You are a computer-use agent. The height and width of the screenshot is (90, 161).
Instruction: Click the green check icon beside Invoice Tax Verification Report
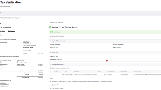coord(50,27)
